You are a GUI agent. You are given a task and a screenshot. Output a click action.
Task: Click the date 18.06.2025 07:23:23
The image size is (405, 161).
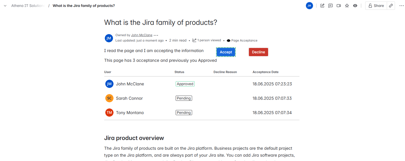click(272, 84)
